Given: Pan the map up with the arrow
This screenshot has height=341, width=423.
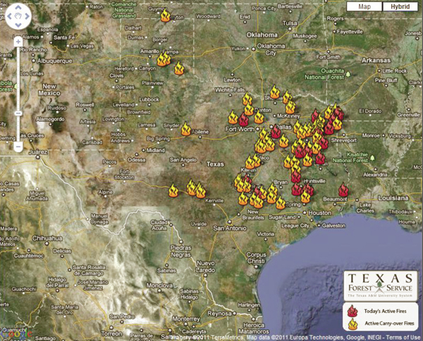Looking at the screenshot, I should [18, 8].
